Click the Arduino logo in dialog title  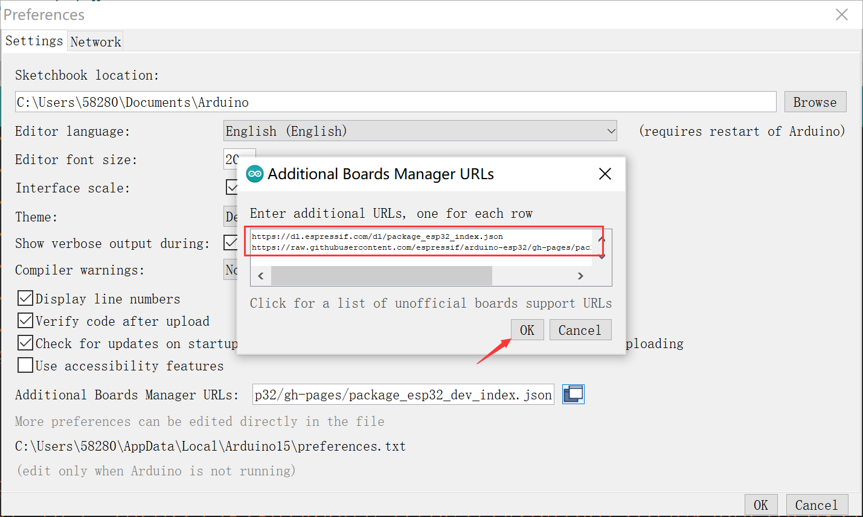pyautogui.click(x=255, y=174)
